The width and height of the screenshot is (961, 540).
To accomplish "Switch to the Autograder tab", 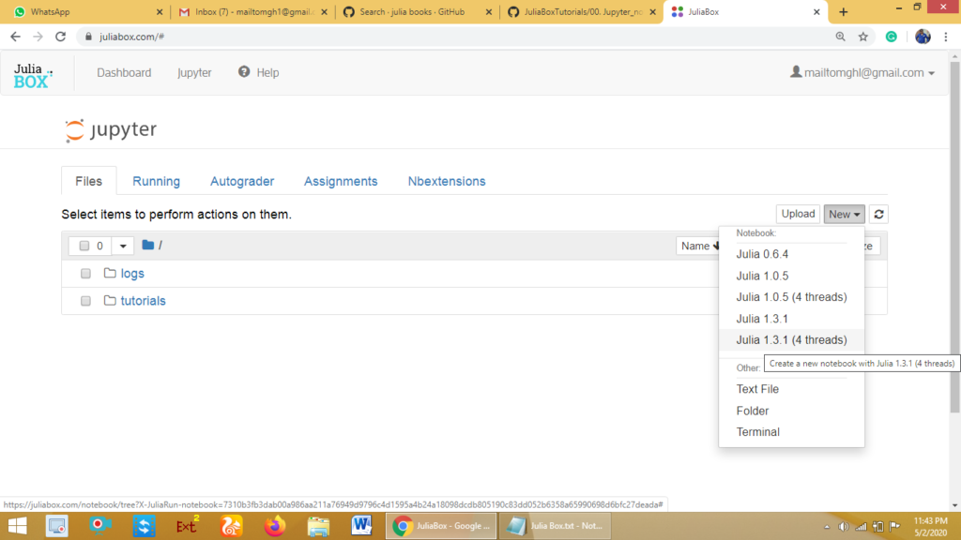I will coord(242,181).
